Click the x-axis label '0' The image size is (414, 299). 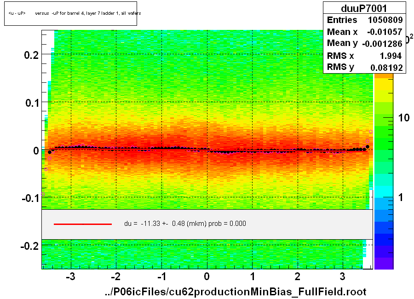[207, 276]
